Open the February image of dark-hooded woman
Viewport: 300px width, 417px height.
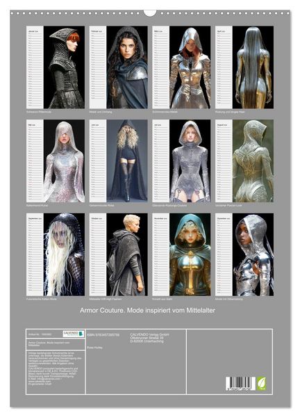coord(127,67)
